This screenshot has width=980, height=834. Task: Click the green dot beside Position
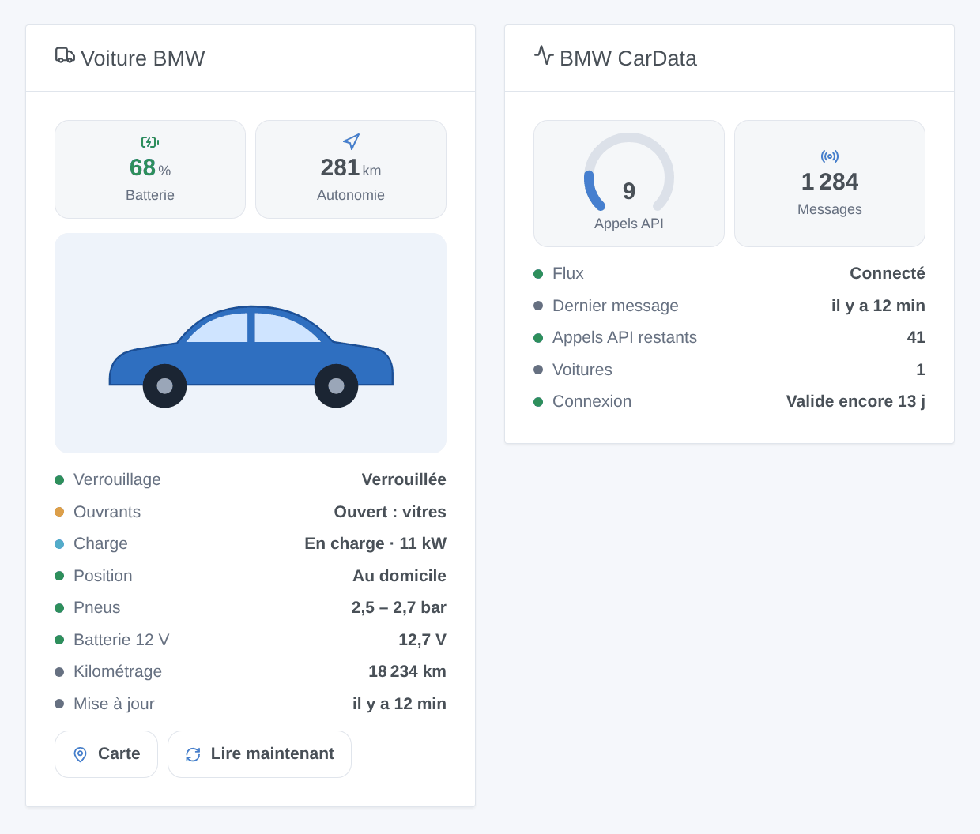pyautogui.click(x=59, y=576)
